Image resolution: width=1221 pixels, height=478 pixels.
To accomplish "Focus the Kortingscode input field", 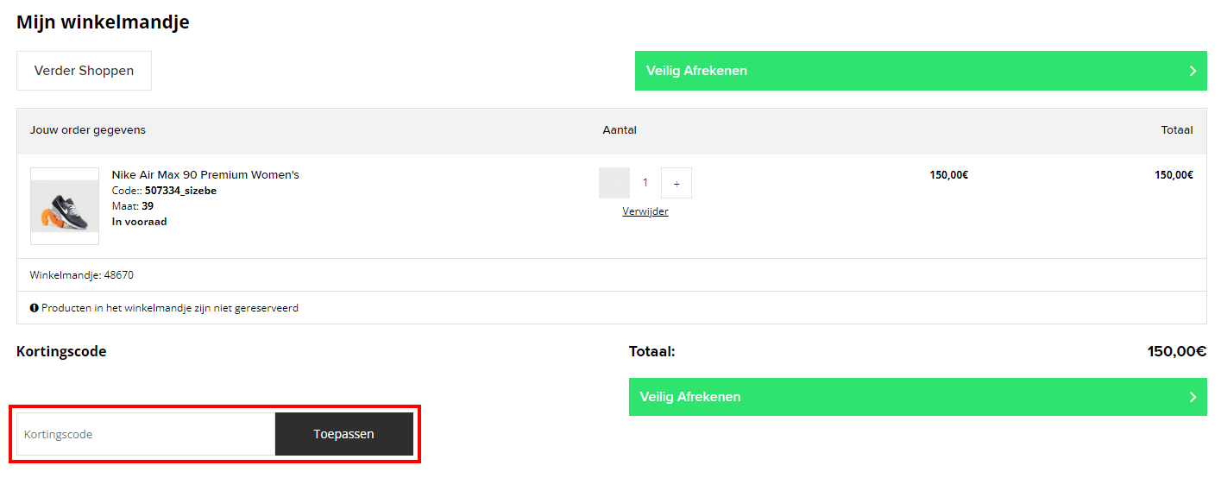I will 146,434.
